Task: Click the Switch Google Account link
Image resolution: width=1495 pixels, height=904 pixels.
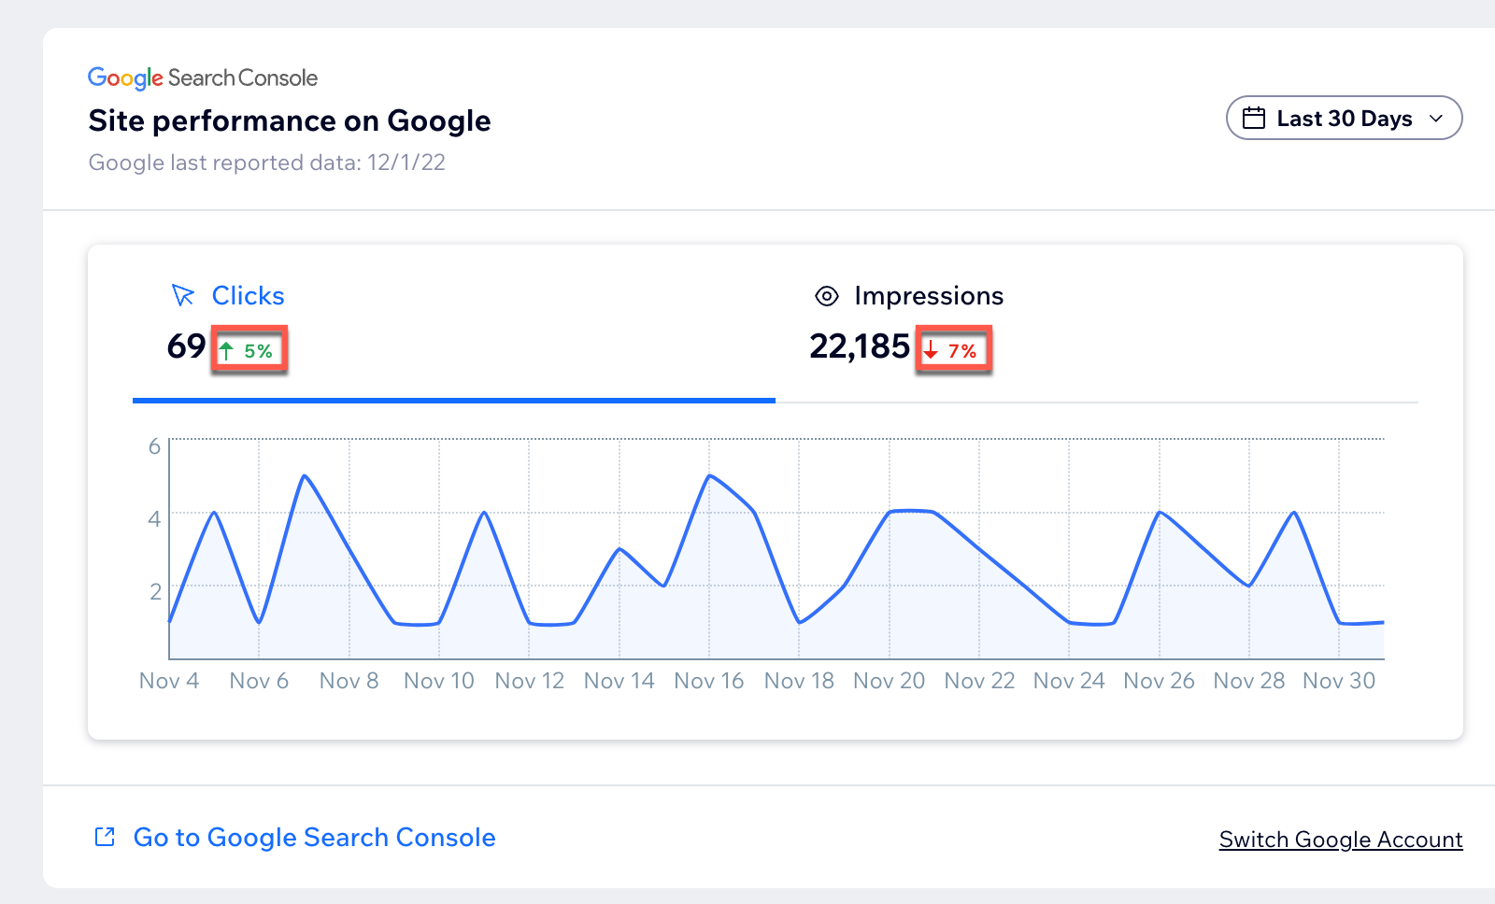Action: (x=1341, y=840)
